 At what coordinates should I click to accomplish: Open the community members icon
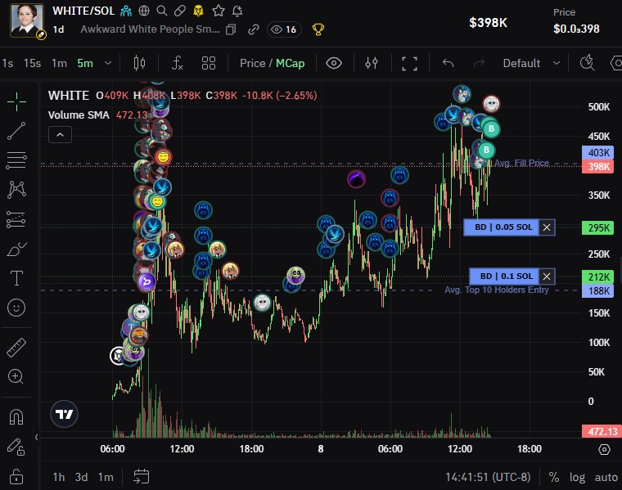(x=126, y=11)
